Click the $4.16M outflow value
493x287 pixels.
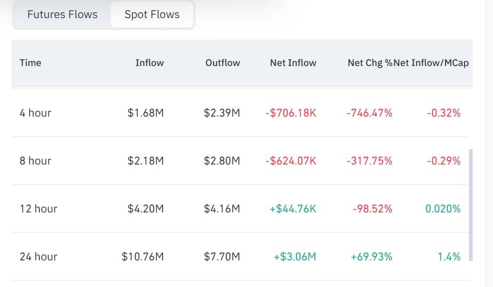click(221, 209)
